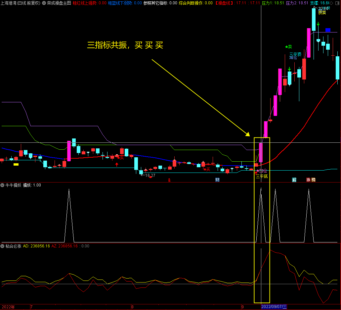Click the AZ: 236856.16 value

pyautogui.click(x=64, y=246)
